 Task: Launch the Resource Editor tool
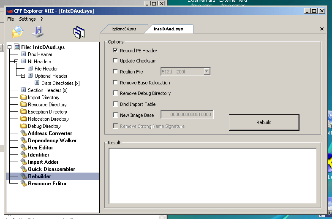pyautogui.click(x=47, y=184)
